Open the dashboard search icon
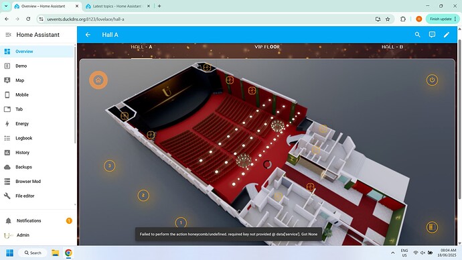The image size is (462, 260). point(418,35)
